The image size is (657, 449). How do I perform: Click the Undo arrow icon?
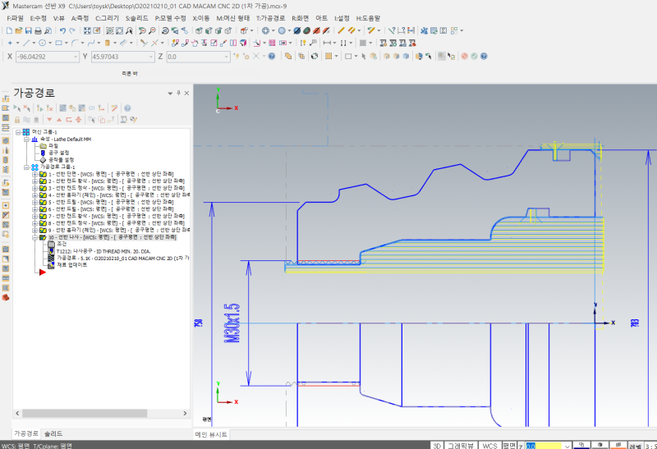click(x=62, y=30)
